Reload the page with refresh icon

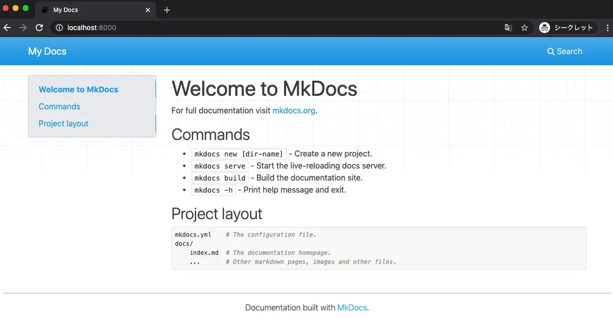39,28
